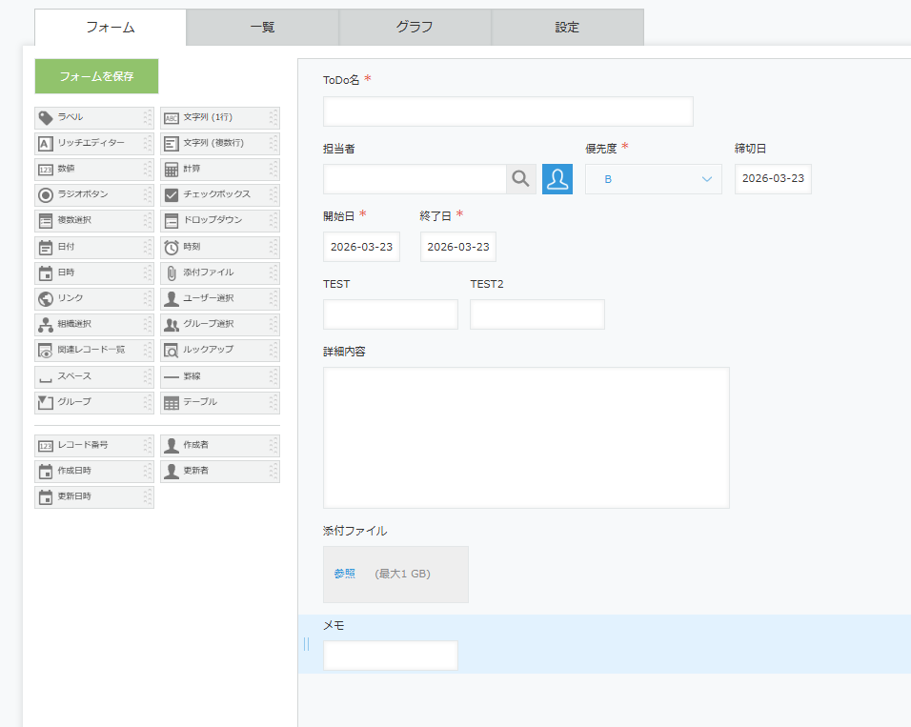Click the magnifier search icon beside 担当者
Image resolution: width=911 pixels, height=727 pixels.
click(x=520, y=179)
